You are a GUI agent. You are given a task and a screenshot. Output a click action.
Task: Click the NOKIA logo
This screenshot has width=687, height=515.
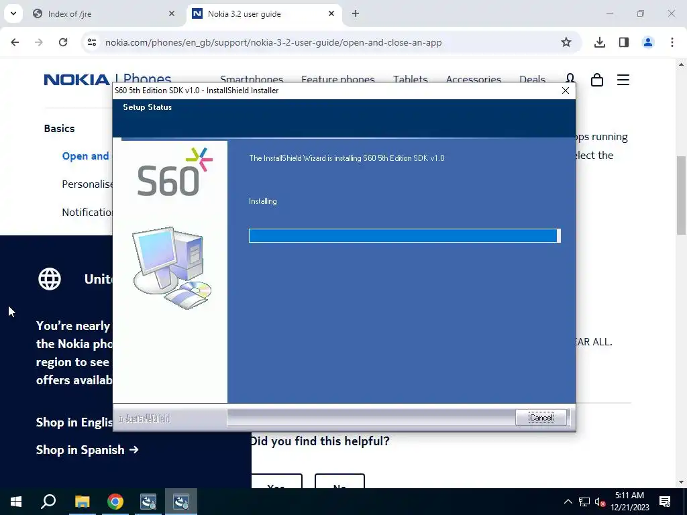[x=76, y=80]
